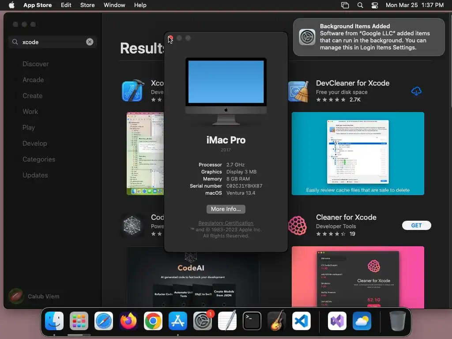This screenshot has width=452, height=339.
Task: Click the Cleaner for Xcode raspberry icon
Action: (x=298, y=226)
